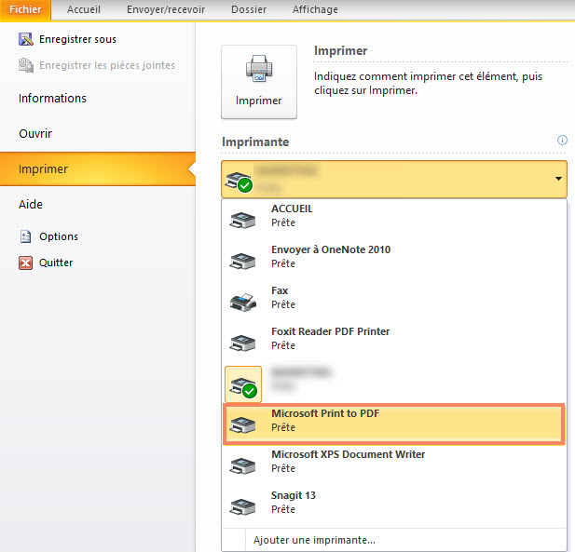Screen dimensions: 575x552
Task: Switch to the Accueil ribbon tab
Action: point(84,9)
